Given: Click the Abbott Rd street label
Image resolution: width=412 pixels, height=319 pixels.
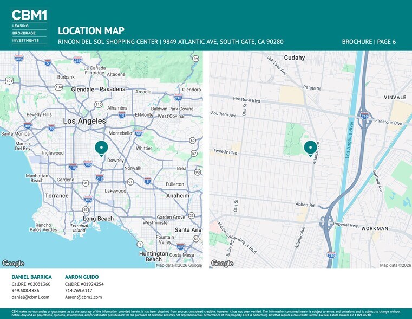Looking at the screenshot, I should (305, 205).
